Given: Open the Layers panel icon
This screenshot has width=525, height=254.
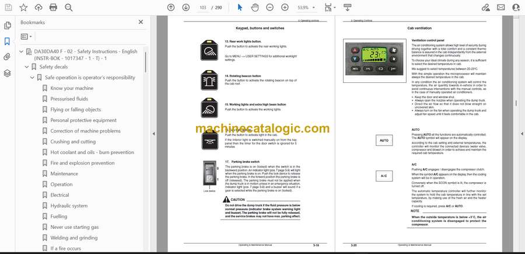Looking at the screenshot, I should 8,73.
